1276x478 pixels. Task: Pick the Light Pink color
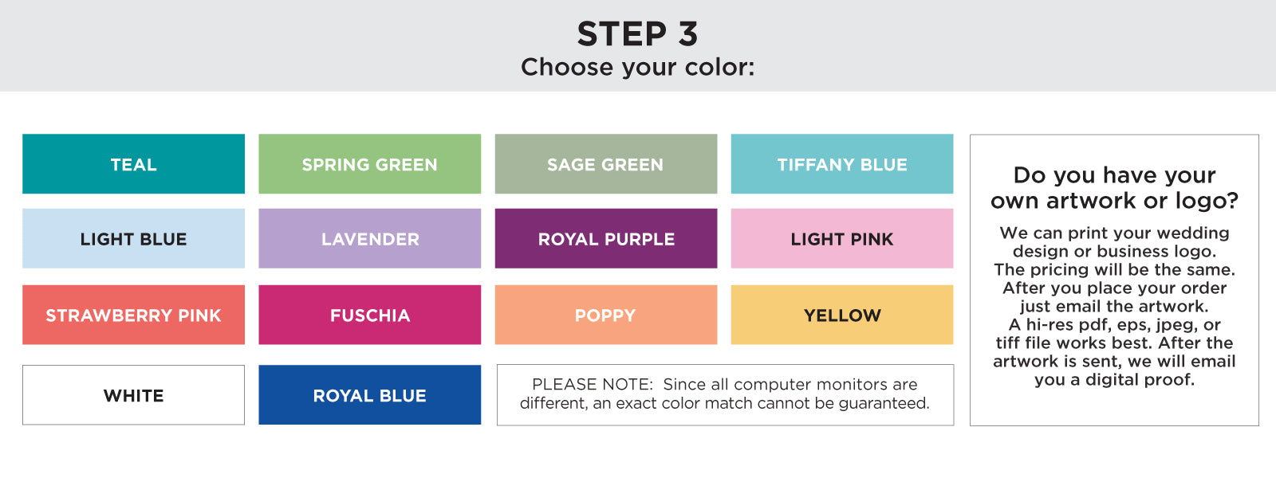click(841, 239)
